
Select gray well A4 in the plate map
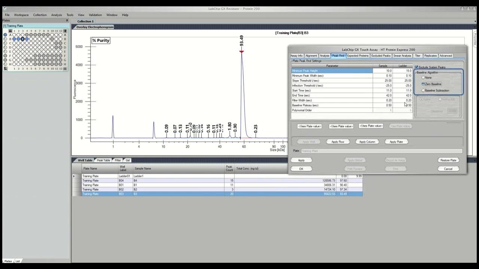(27, 35)
